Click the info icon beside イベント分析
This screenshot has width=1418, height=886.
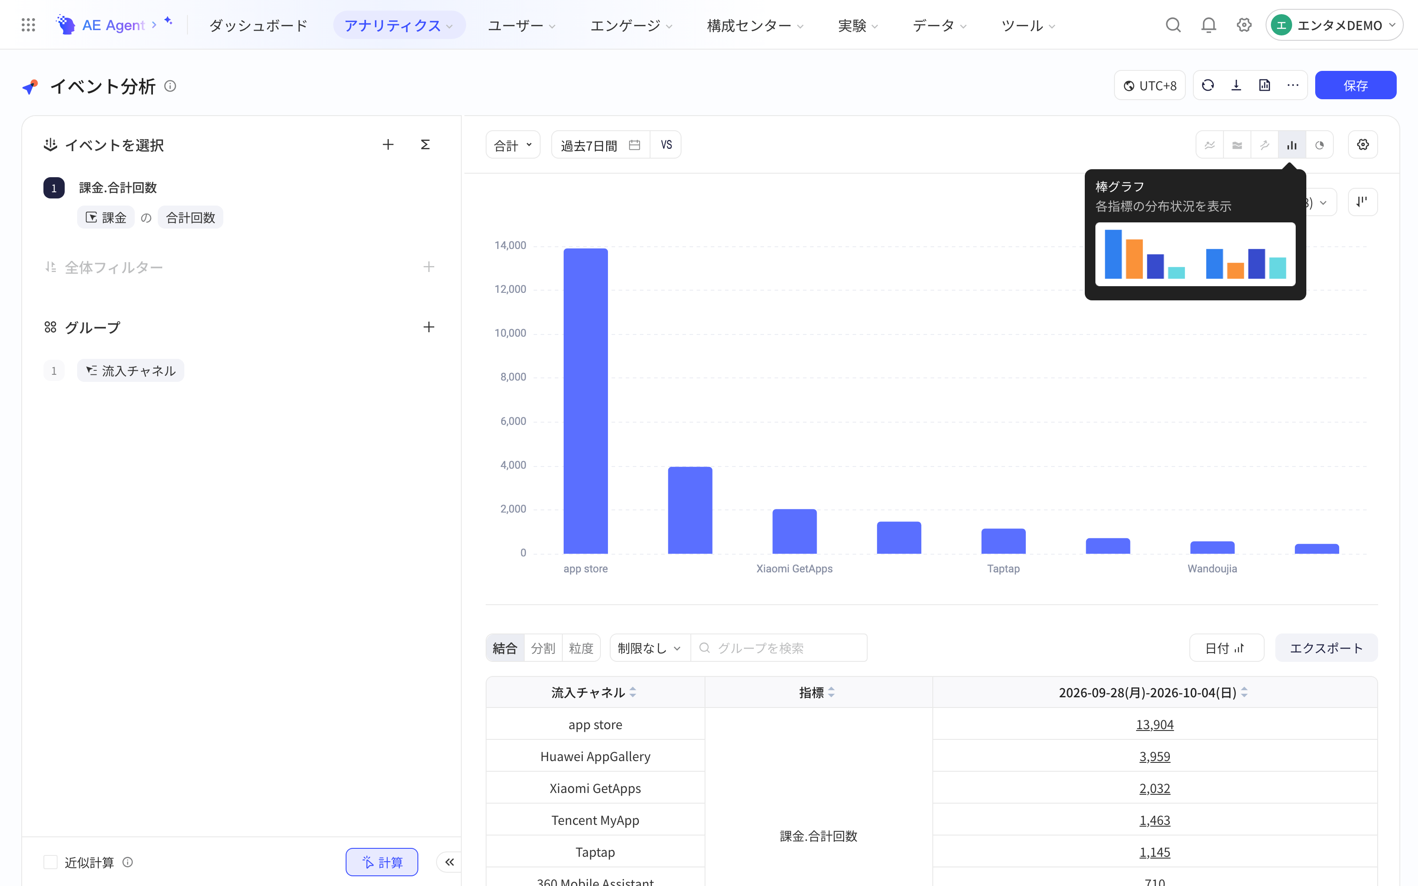pyautogui.click(x=170, y=86)
